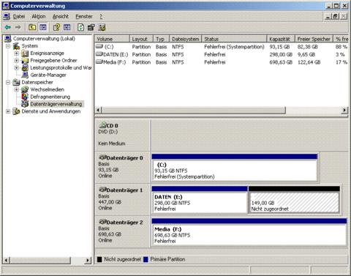This screenshot has height=276, width=351.
Task: Sort by the Kapazität column header
Action: click(281, 39)
